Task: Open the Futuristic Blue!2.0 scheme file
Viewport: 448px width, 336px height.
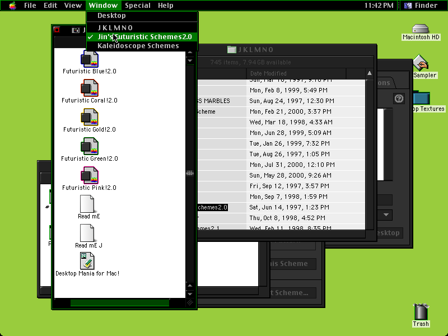Action: 90,59
